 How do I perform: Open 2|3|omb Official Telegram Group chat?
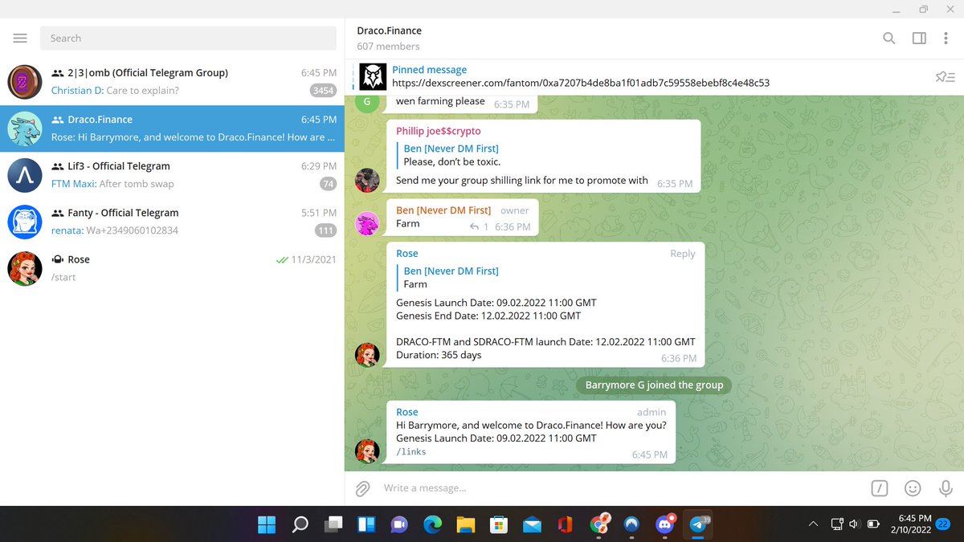[x=172, y=81]
